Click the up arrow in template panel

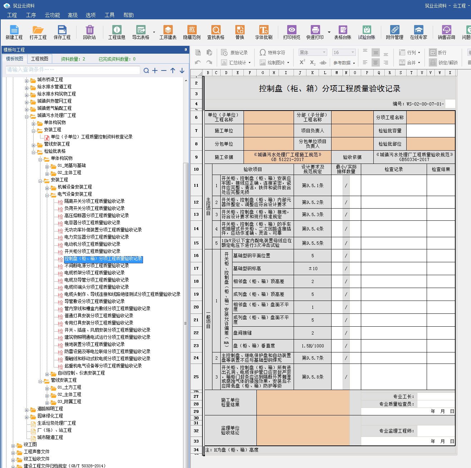pyautogui.click(x=173, y=70)
